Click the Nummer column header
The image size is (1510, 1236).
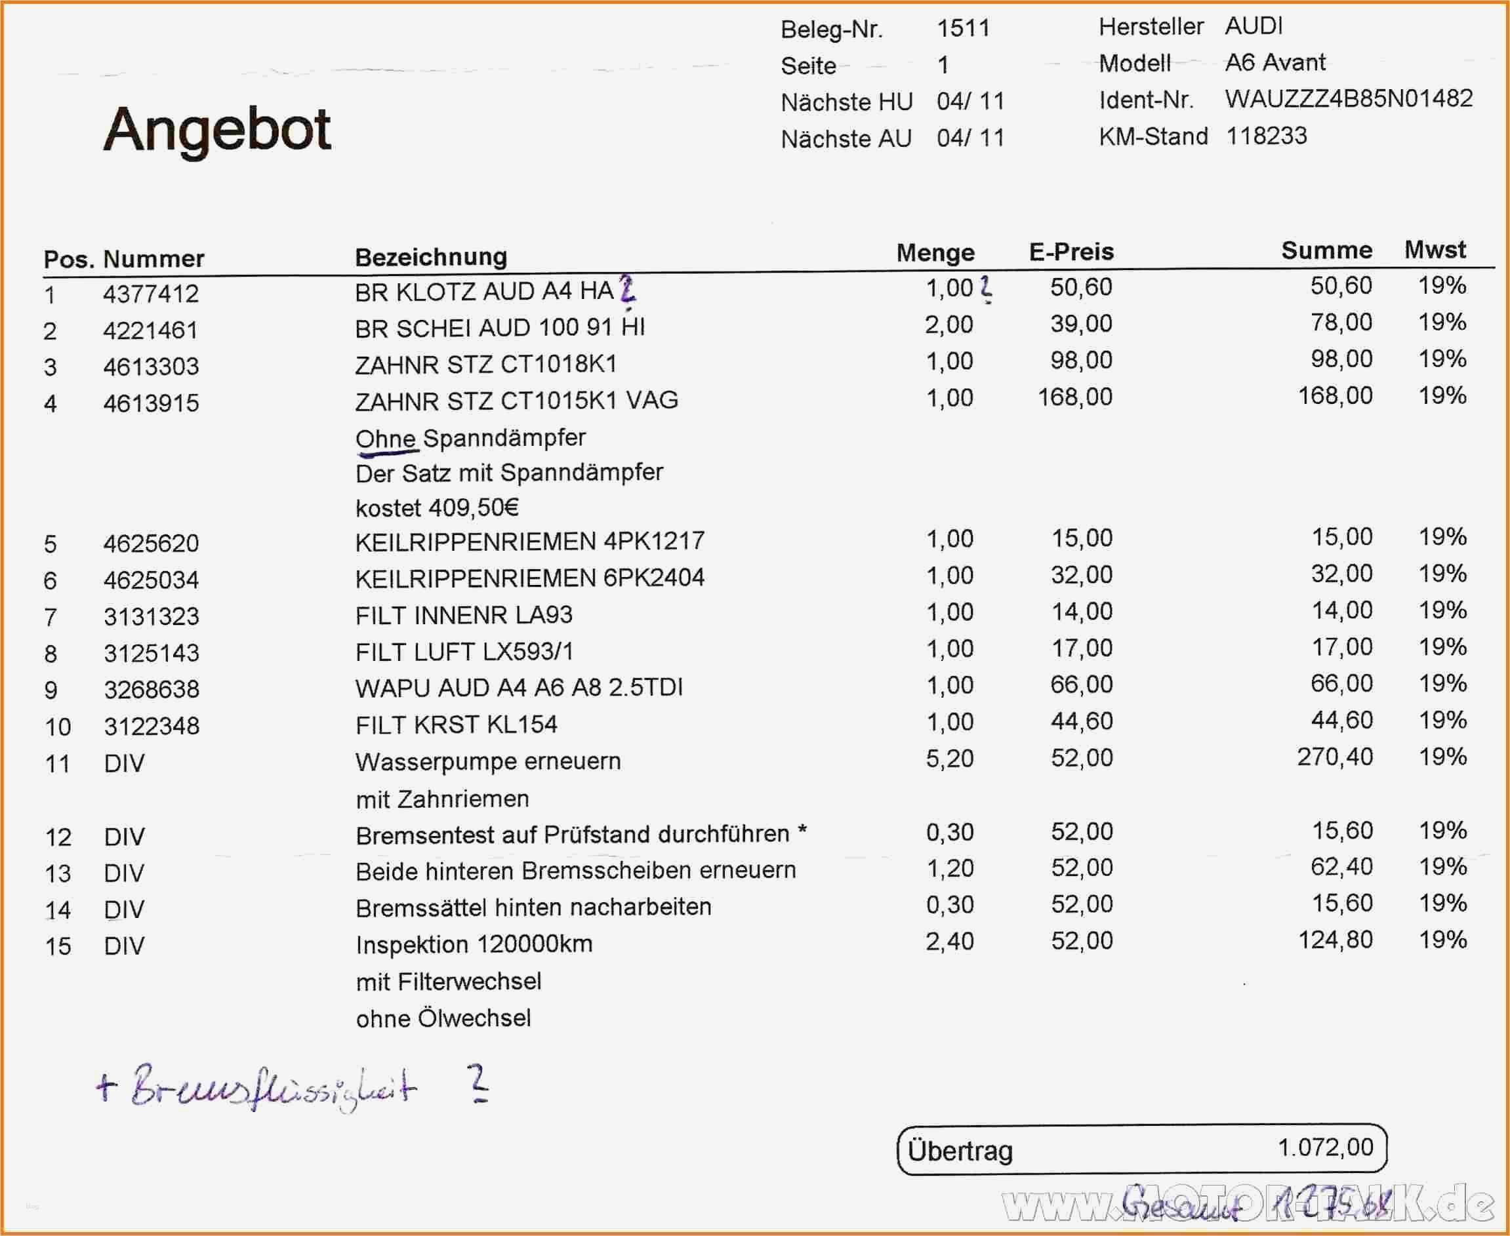coord(153,258)
